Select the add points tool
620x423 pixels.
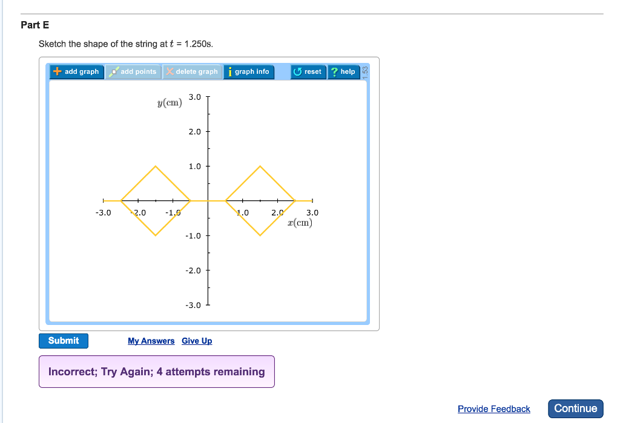[133, 71]
